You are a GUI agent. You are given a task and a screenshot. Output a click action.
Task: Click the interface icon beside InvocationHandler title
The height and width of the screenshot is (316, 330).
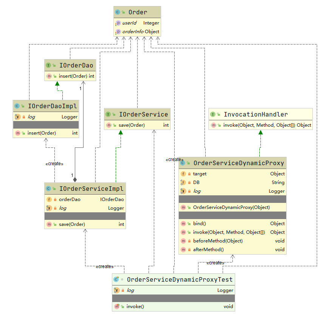click(x=213, y=114)
